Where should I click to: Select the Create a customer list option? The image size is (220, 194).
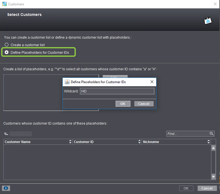6,45
